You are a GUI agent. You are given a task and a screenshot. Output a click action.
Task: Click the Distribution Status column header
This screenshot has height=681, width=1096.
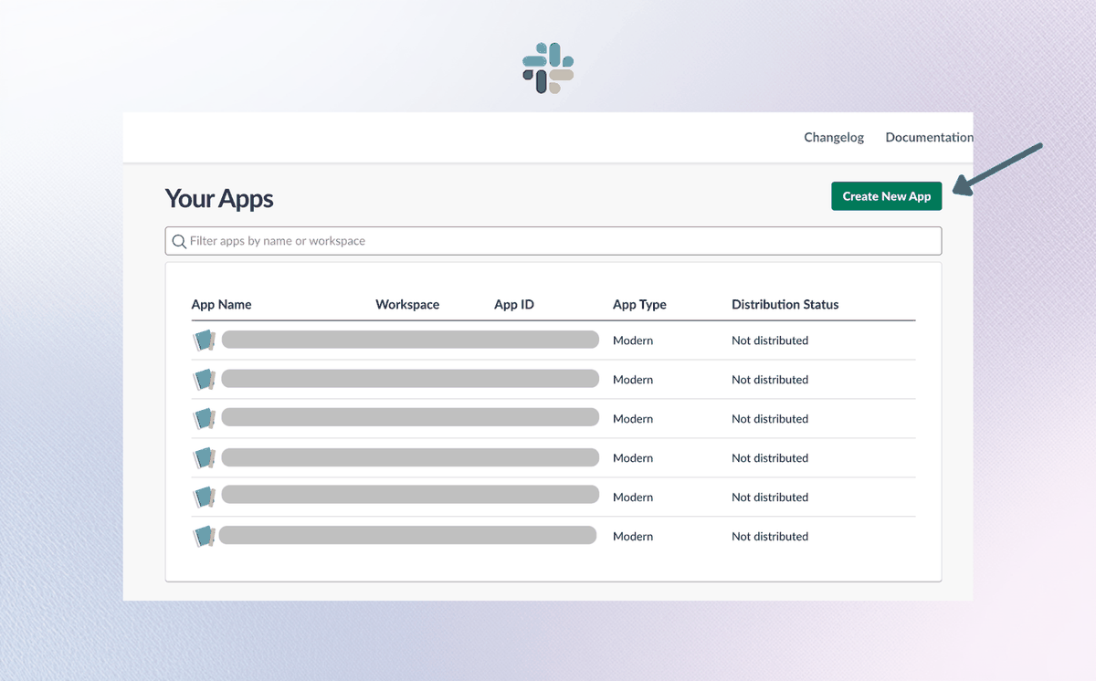tap(785, 305)
